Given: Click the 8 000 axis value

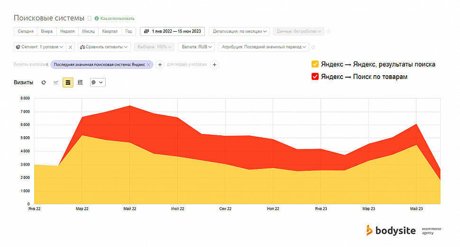Looking at the screenshot, I should (x=25, y=98).
